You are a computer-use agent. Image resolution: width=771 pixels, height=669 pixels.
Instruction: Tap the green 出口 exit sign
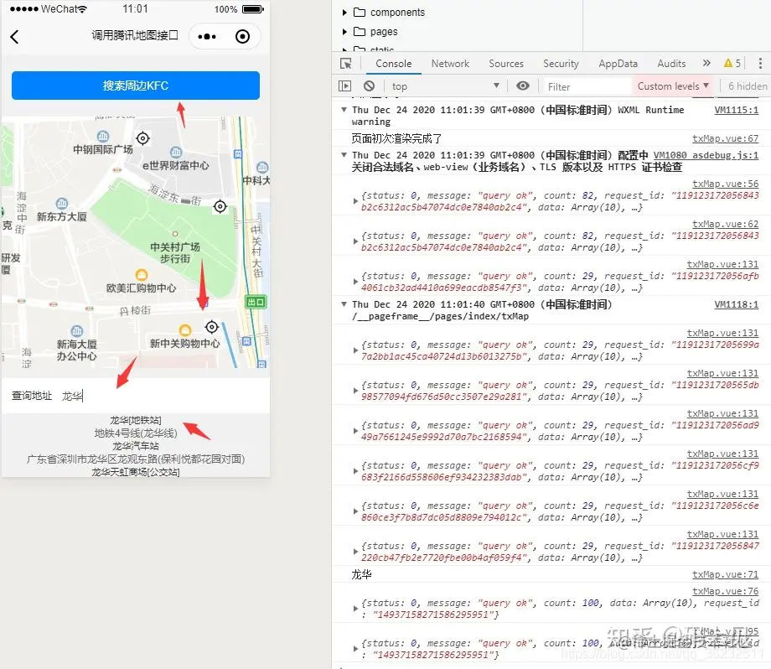(256, 302)
